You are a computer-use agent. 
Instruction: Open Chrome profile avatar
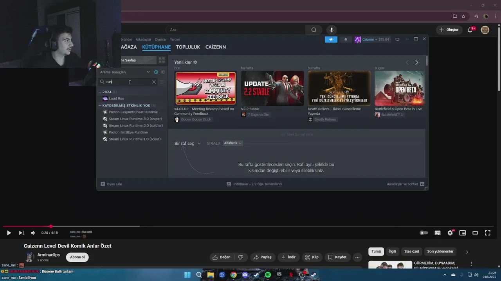486,16
